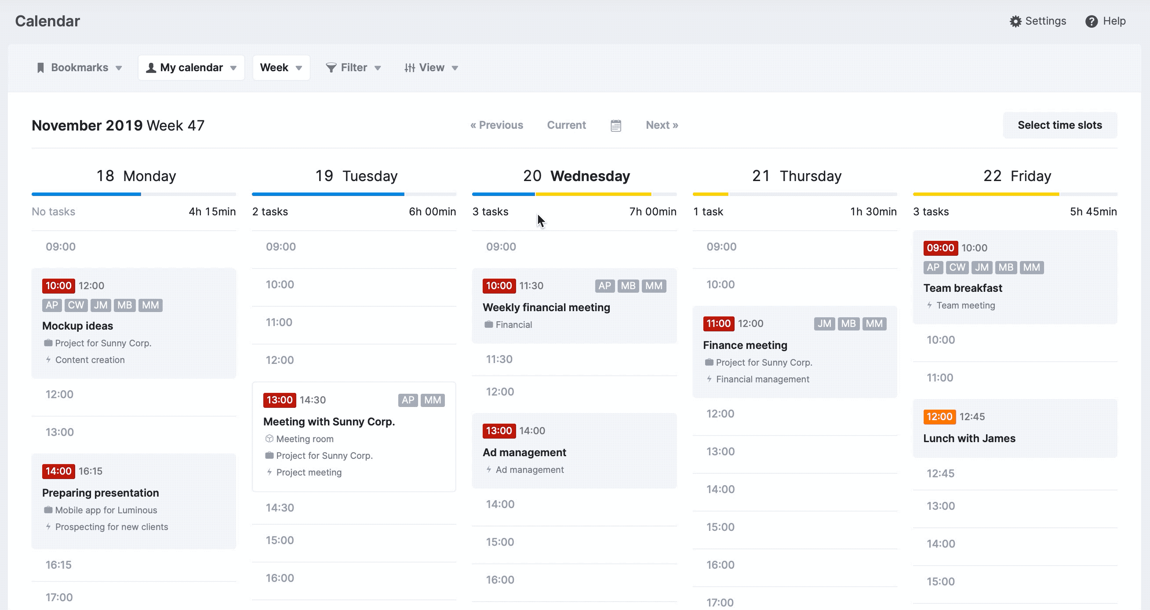The height and width of the screenshot is (610, 1150).
Task: Select the 18 Monday day header
Action: click(x=136, y=176)
